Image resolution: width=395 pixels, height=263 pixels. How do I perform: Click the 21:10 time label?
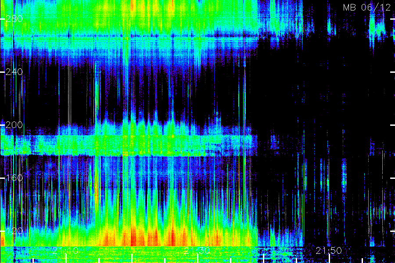point(65,251)
